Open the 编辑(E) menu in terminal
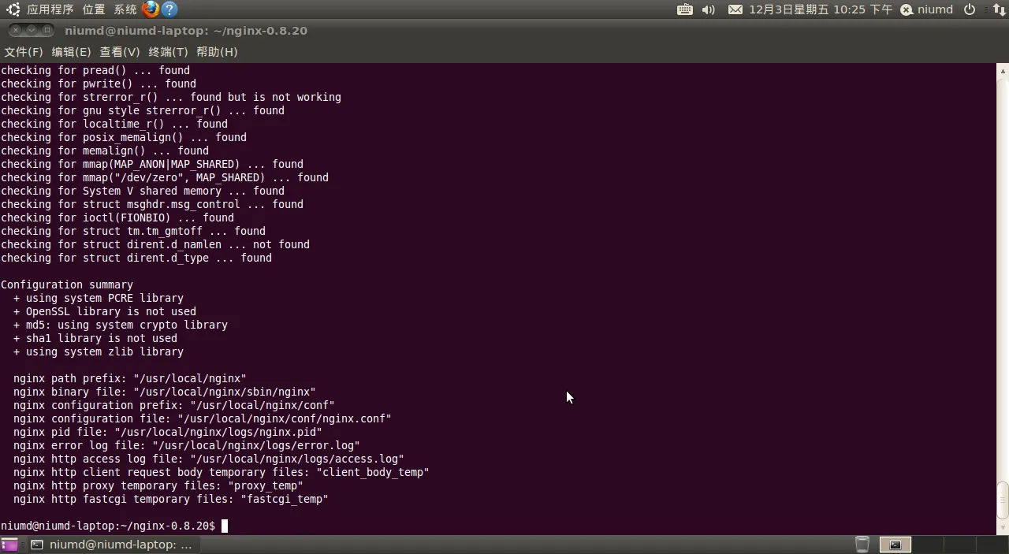Image resolution: width=1009 pixels, height=554 pixels. tap(71, 51)
